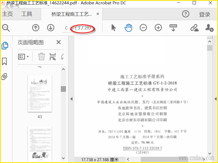
Task: Close the Adobe Acrobat window
Action: pyautogui.click(x=210, y=3)
